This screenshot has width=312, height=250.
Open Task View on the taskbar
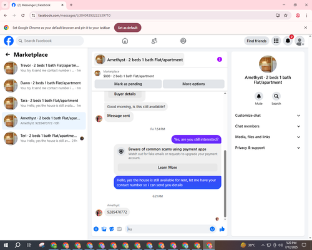(29, 245)
